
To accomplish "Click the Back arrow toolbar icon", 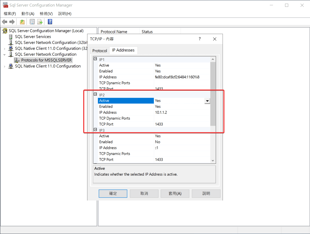I will point(4,22).
